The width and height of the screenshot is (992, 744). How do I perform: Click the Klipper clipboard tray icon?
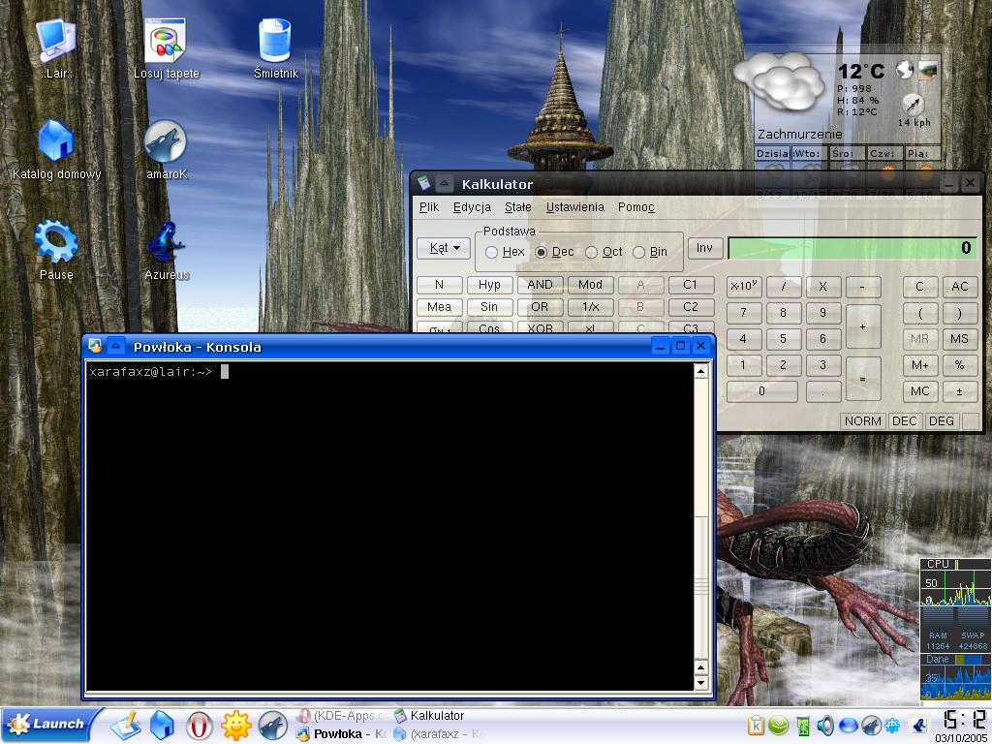756,725
